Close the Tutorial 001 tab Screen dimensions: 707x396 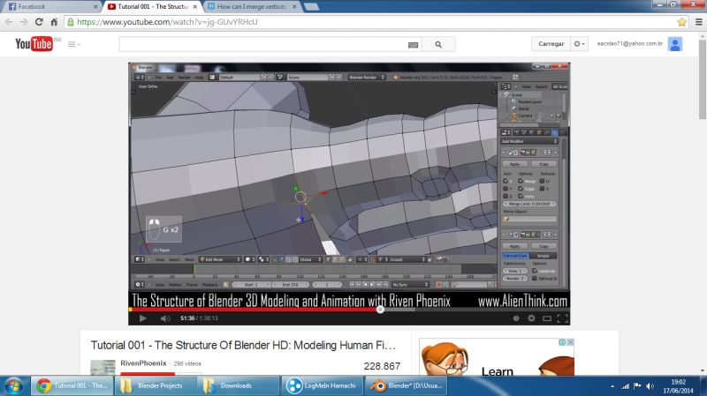194,7
